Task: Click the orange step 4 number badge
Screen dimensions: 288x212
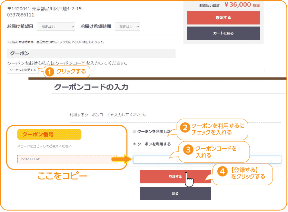Action: click(x=223, y=171)
